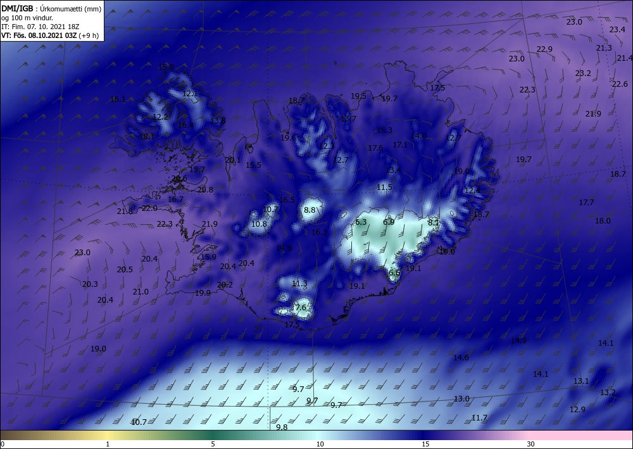Select the 11.7 value label

(479, 417)
